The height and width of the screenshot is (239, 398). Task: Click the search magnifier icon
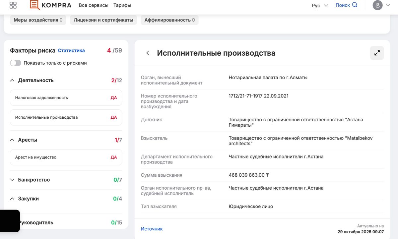click(x=355, y=5)
